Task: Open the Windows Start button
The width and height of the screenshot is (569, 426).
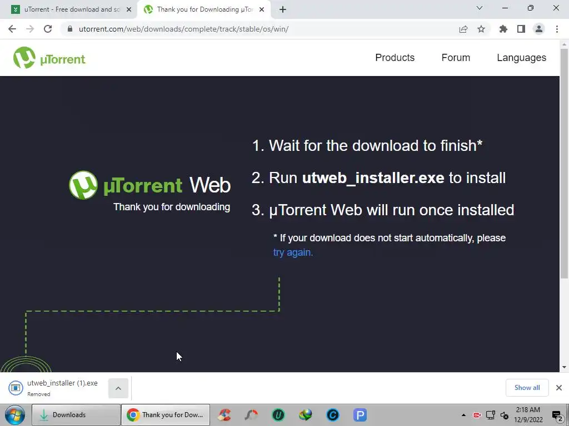Action: point(15,415)
